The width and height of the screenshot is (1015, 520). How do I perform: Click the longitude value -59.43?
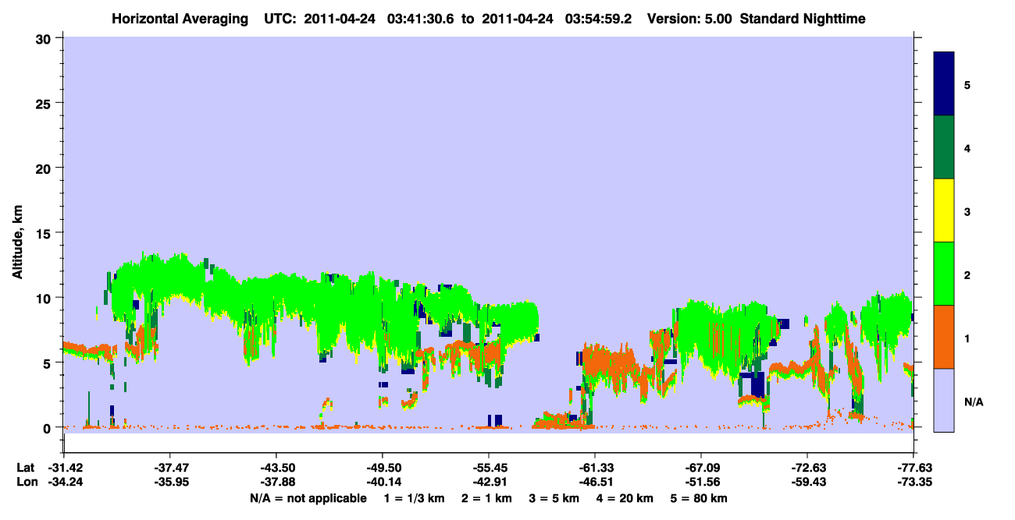tap(807, 483)
